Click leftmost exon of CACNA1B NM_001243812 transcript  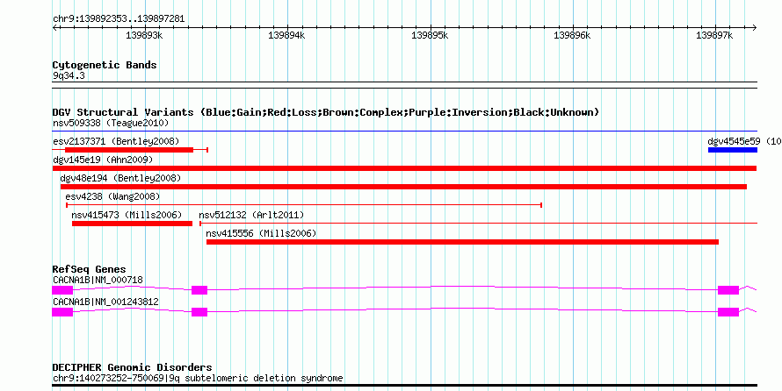tap(62, 312)
